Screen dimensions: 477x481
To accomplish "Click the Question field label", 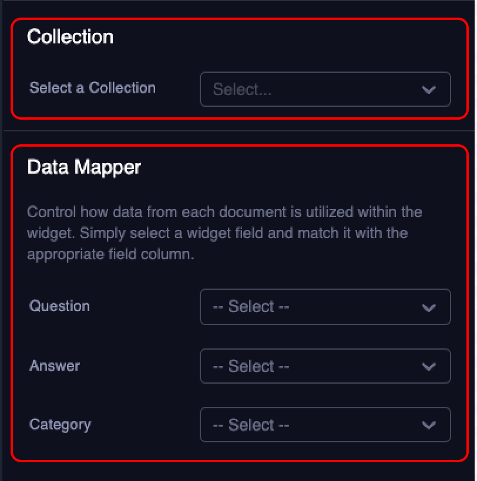I will coord(60,306).
